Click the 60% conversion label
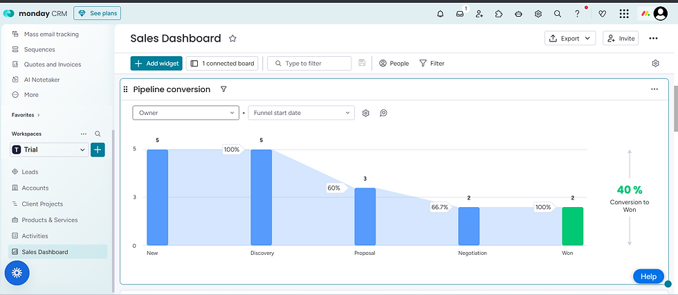678x295 pixels. coord(336,188)
